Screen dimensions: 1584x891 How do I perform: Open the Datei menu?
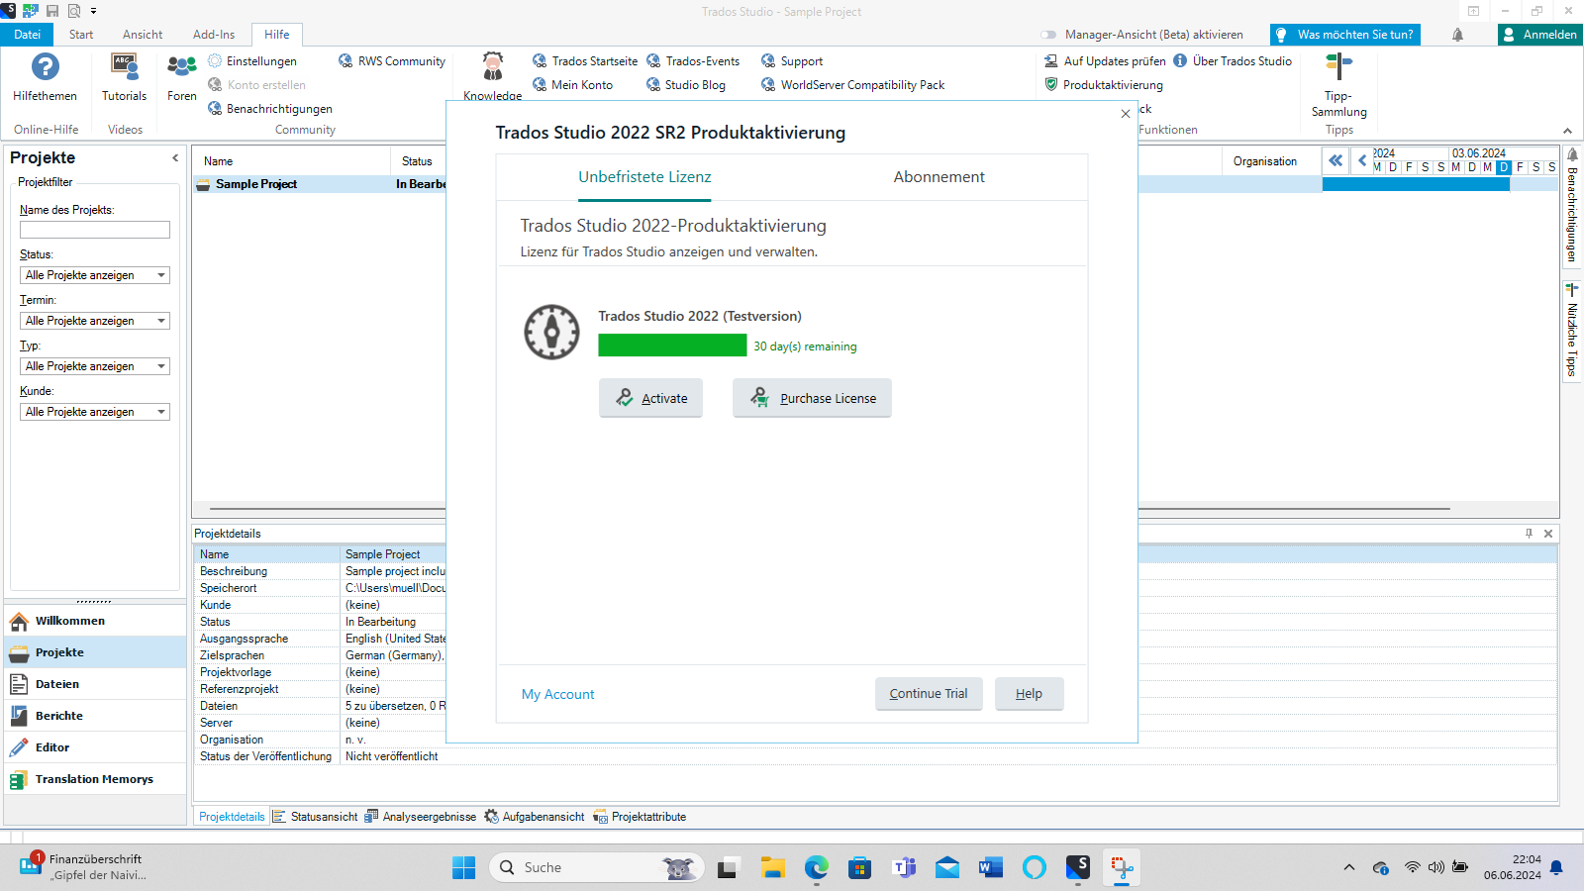coord(28,35)
